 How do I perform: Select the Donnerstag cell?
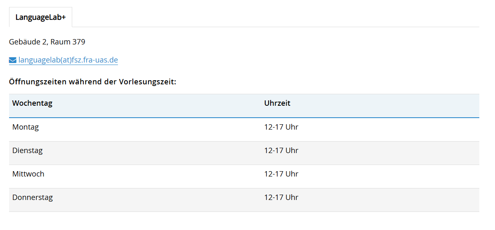33,197
